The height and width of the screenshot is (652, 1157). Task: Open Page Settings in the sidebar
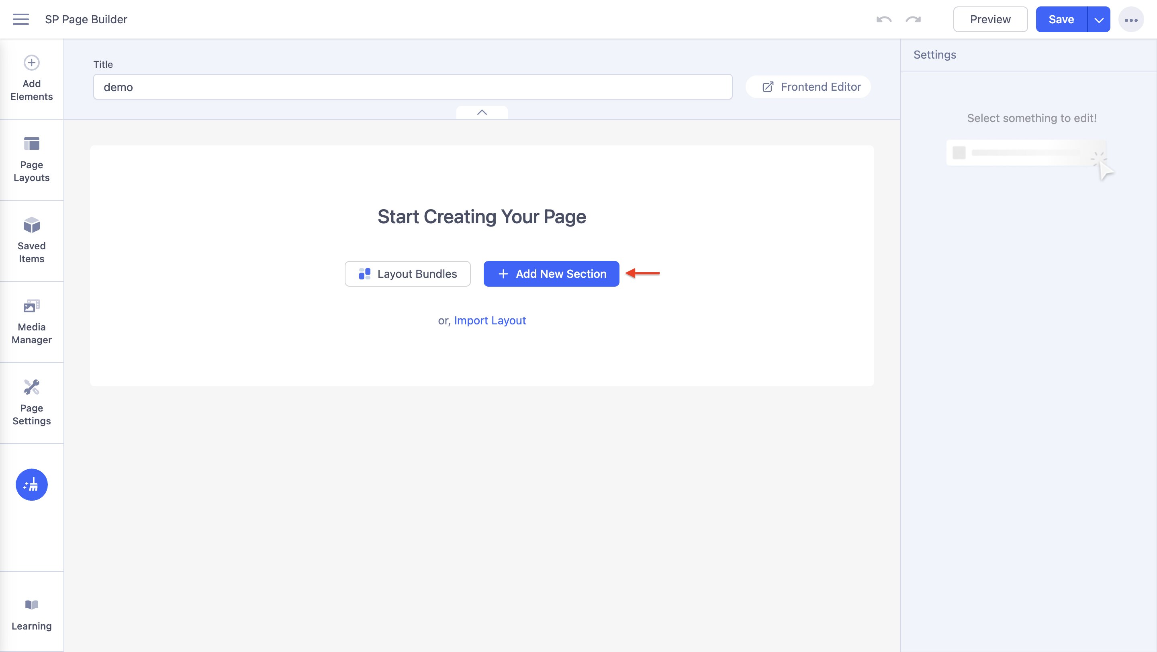31,403
